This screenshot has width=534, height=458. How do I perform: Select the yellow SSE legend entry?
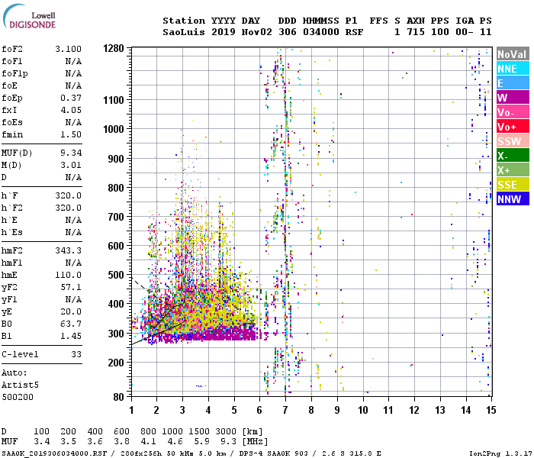pos(512,185)
